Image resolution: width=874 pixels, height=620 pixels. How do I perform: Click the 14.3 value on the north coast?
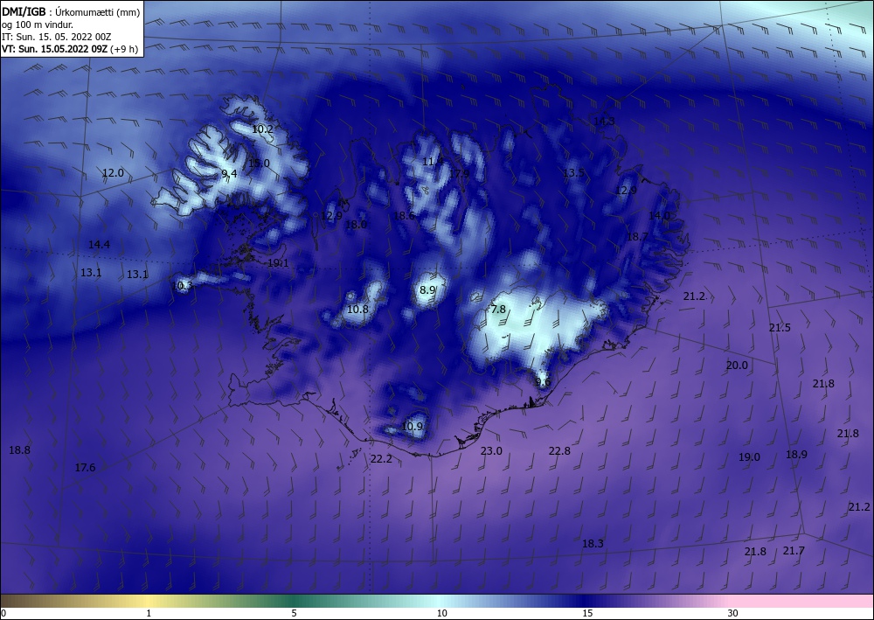[x=604, y=121]
